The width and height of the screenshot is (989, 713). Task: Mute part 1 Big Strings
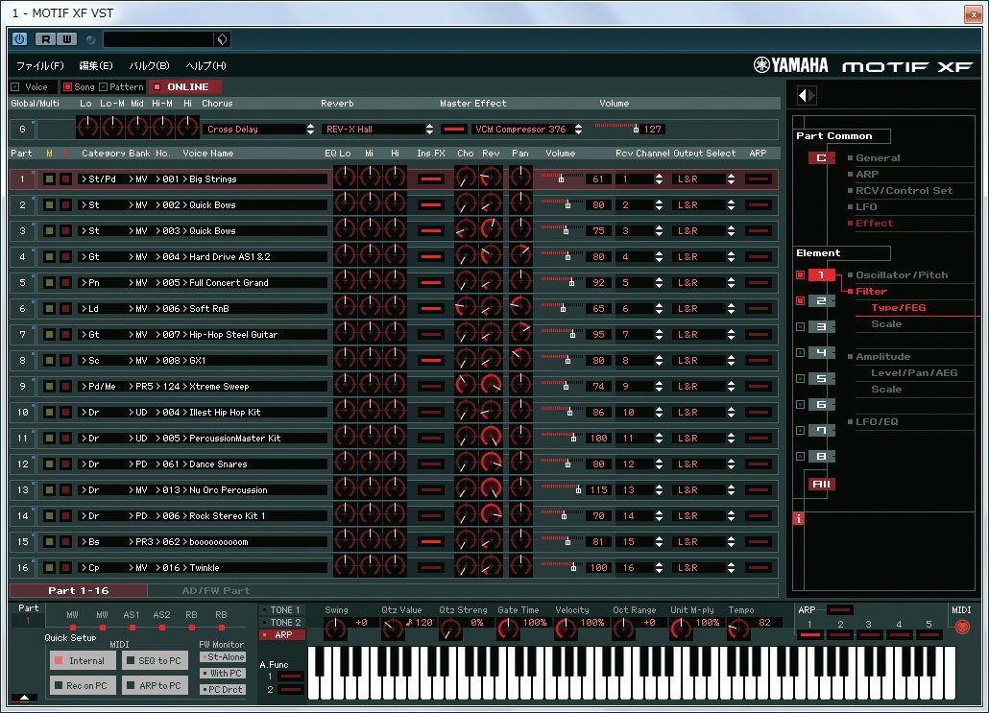click(x=49, y=179)
